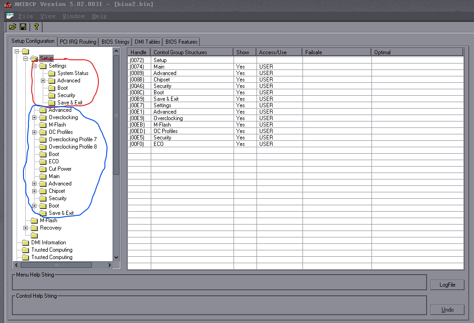The width and height of the screenshot is (474, 323).
Task: Switch to the BIOS Strings tab
Action: (x=115, y=42)
